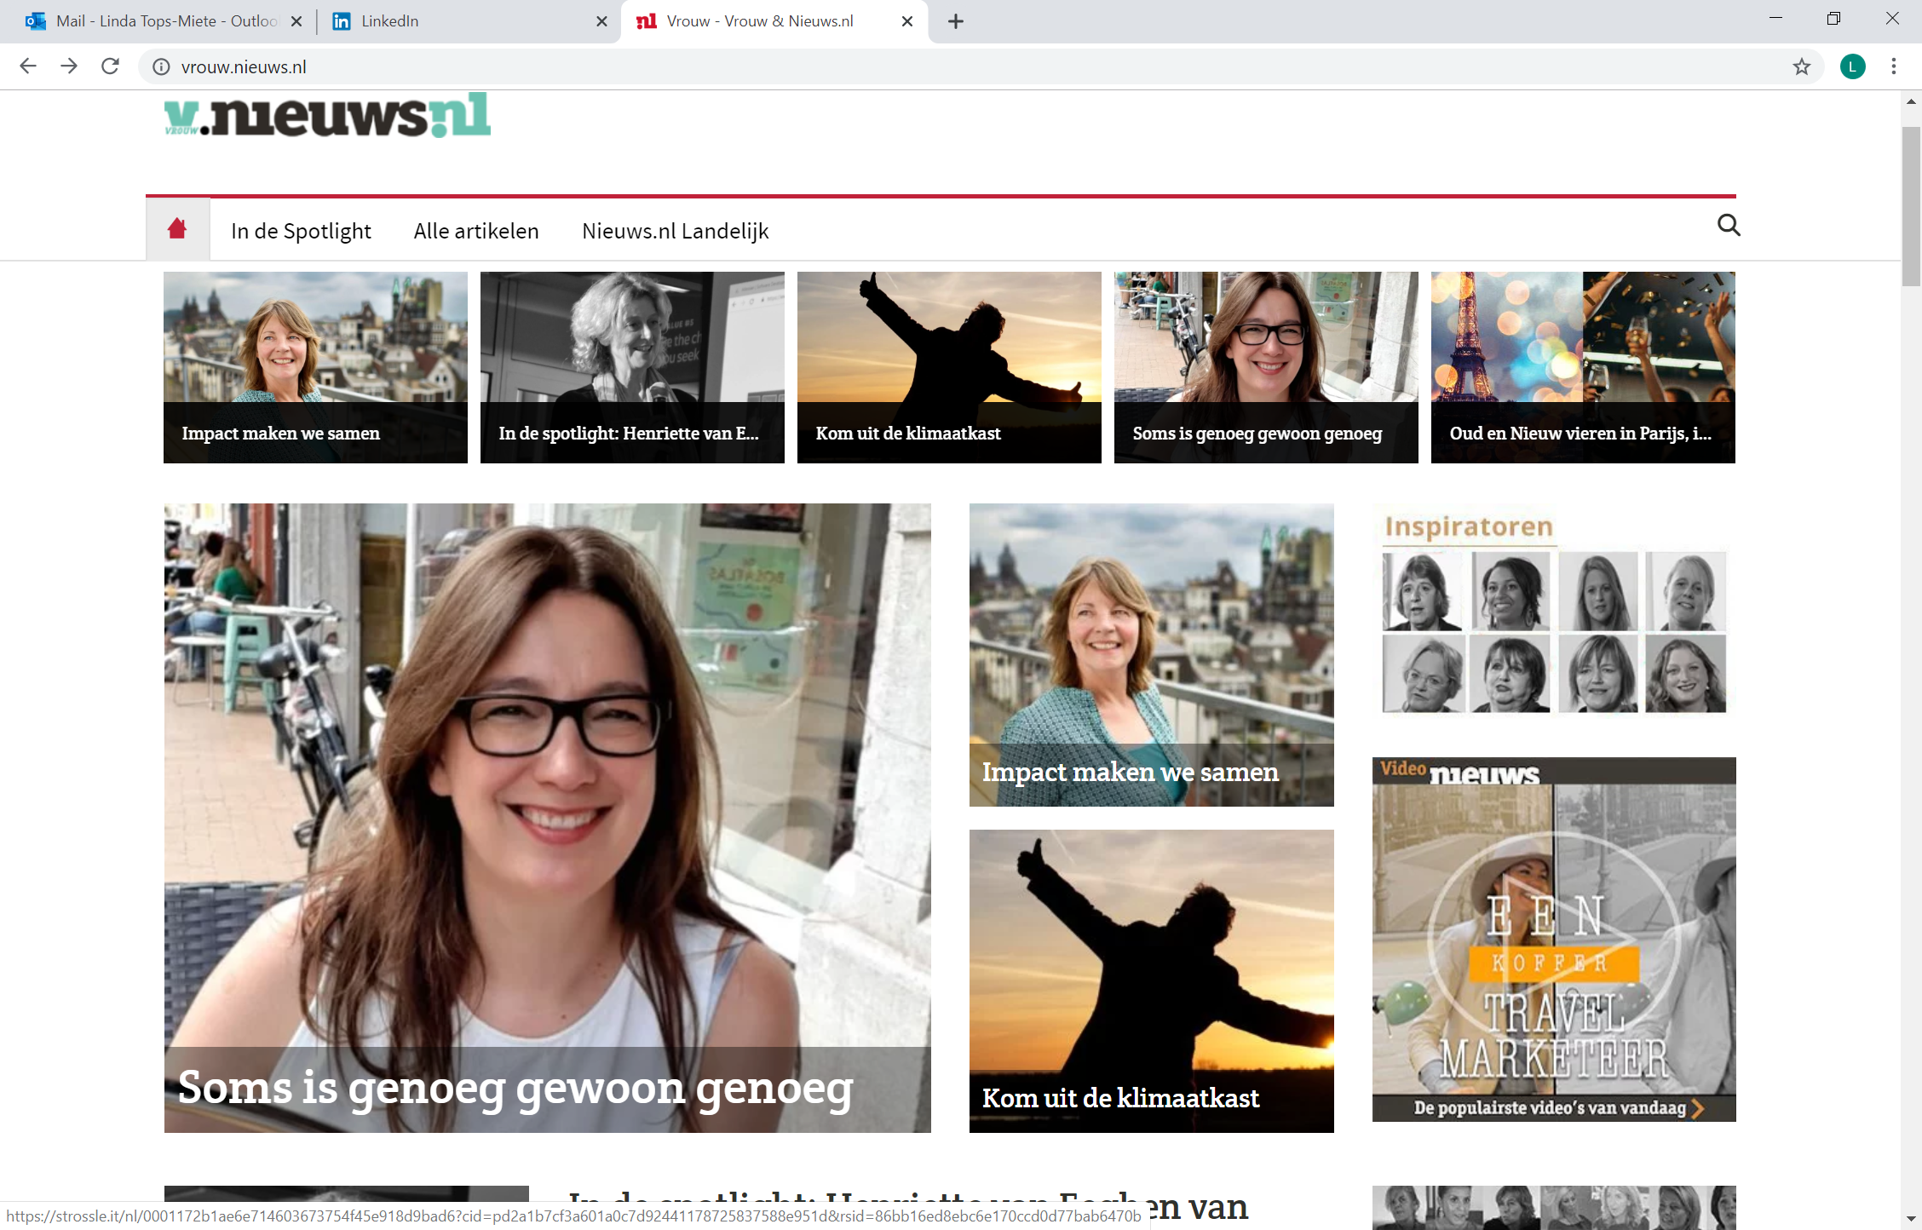
Task: Open card Oud en Nieuw vieren in Parijs
Action: coord(1583,367)
